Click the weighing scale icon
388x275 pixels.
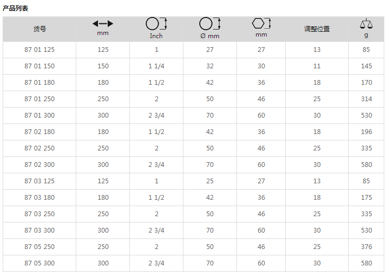pos(366,23)
